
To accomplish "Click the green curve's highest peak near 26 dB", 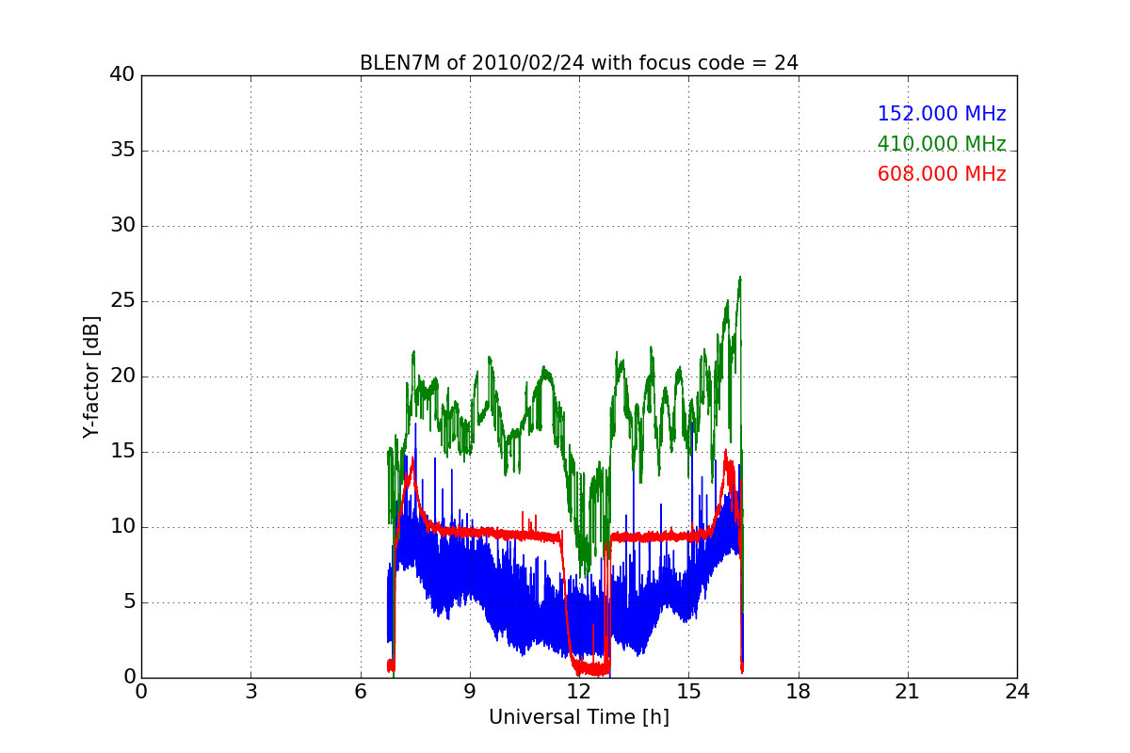I will point(740,279).
